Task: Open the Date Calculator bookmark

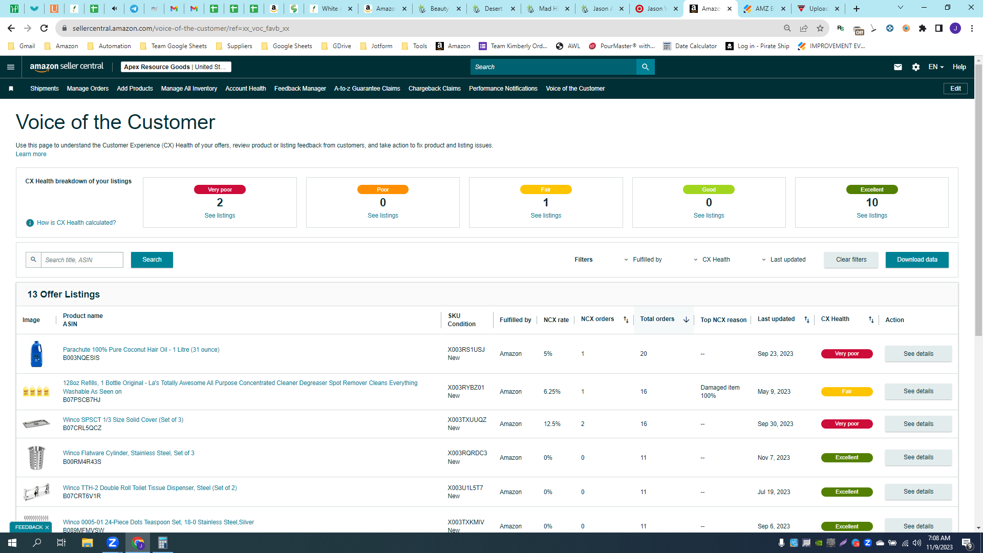Action: tap(690, 46)
